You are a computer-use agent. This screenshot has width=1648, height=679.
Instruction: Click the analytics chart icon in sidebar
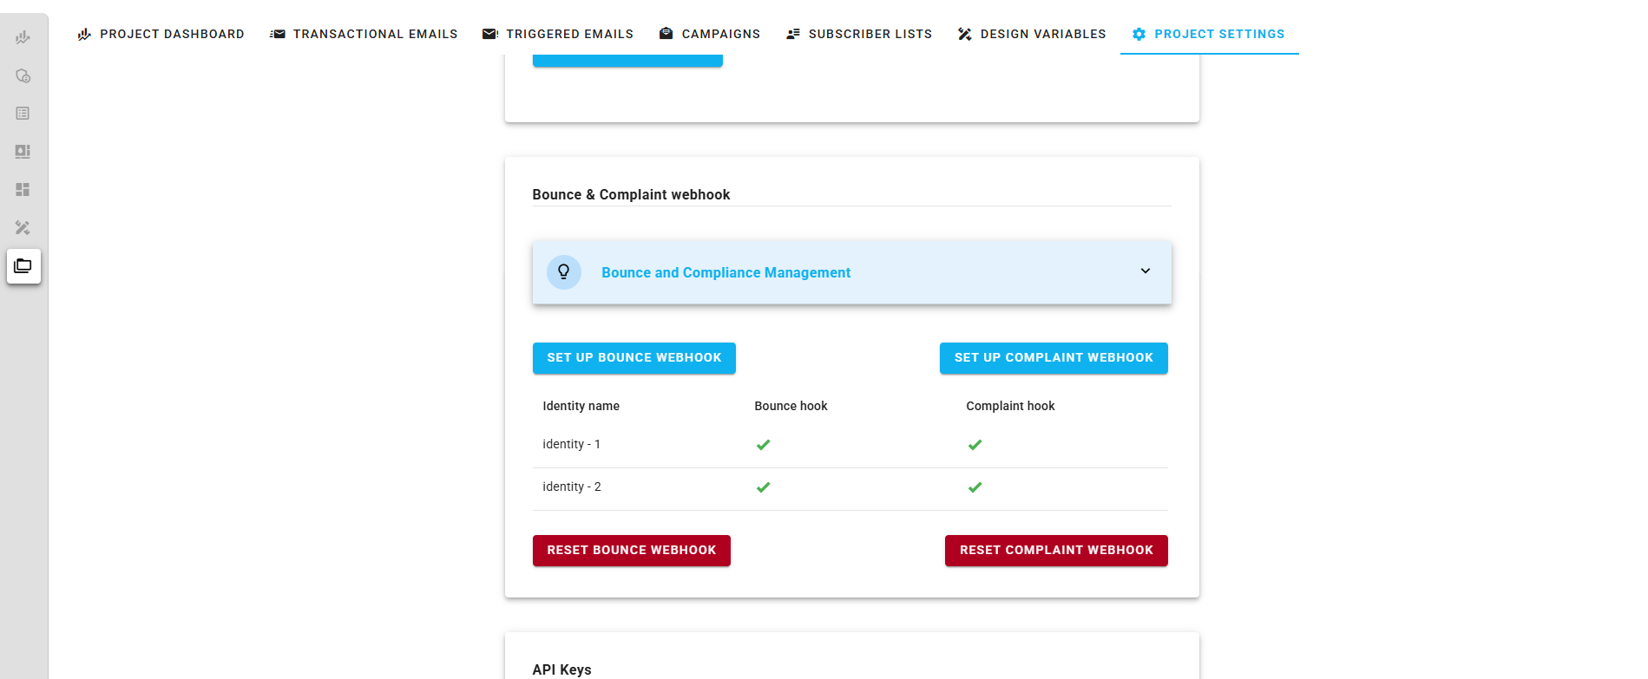point(23,37)
